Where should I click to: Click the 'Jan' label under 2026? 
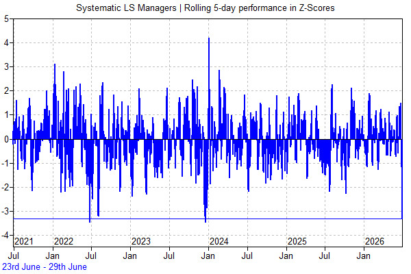pos(364,256)
